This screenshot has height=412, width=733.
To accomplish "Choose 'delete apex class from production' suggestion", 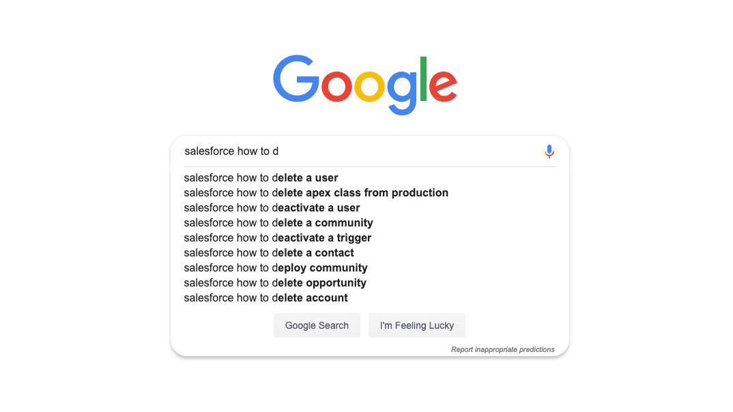I will point(316,193).
